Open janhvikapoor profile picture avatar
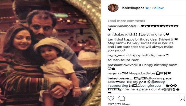 coord(113,8)
